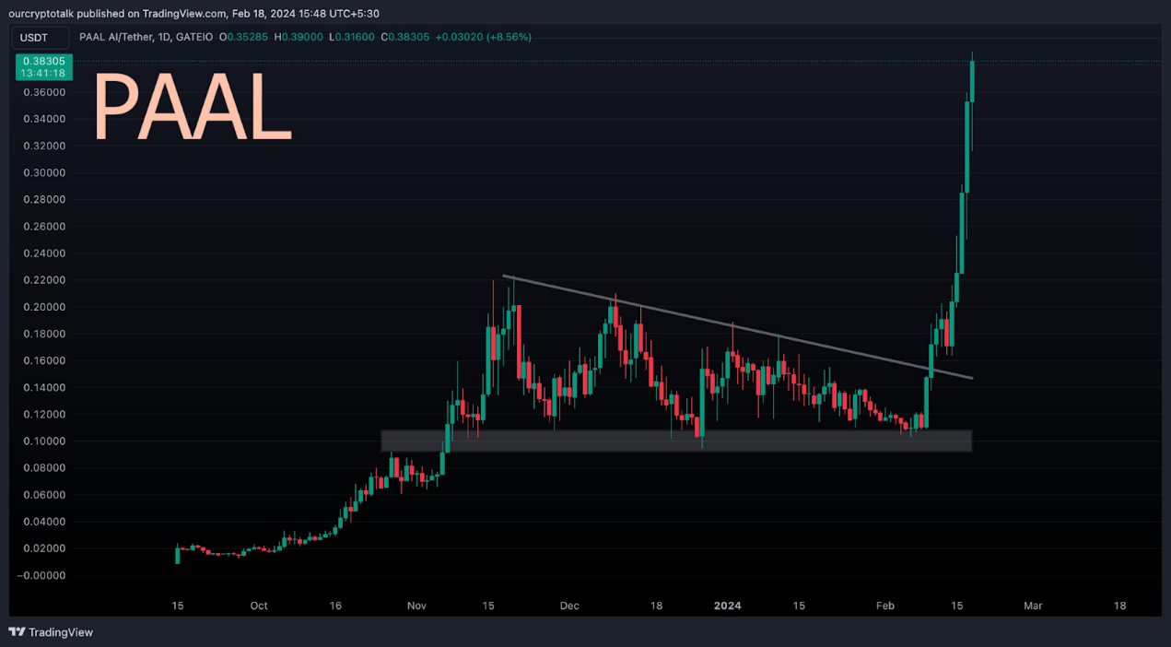Click the TradingView logo icon

18,632
